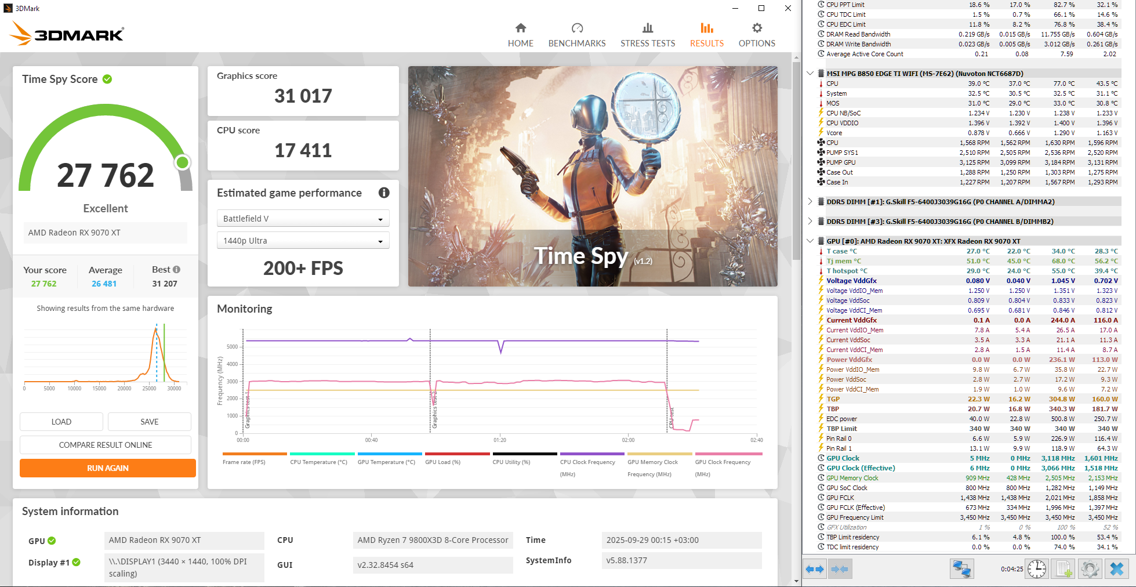Click GUI version v2.32.8454 s64
1136x587 pixels.
(x=433, y=565)
